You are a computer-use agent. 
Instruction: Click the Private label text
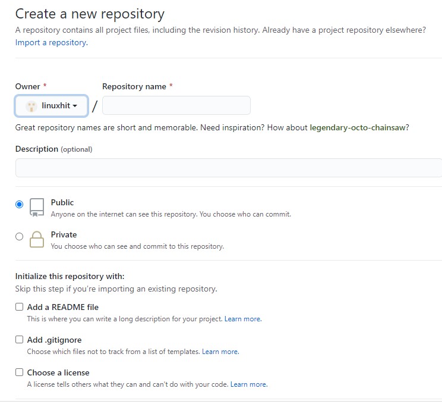point(64,234)
